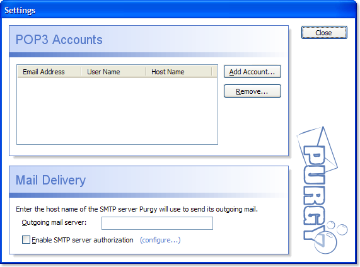The width and height of the screenshot is (360, 267).
Task: Click the POP3 Accounts section header
Action: pos(59,40)
